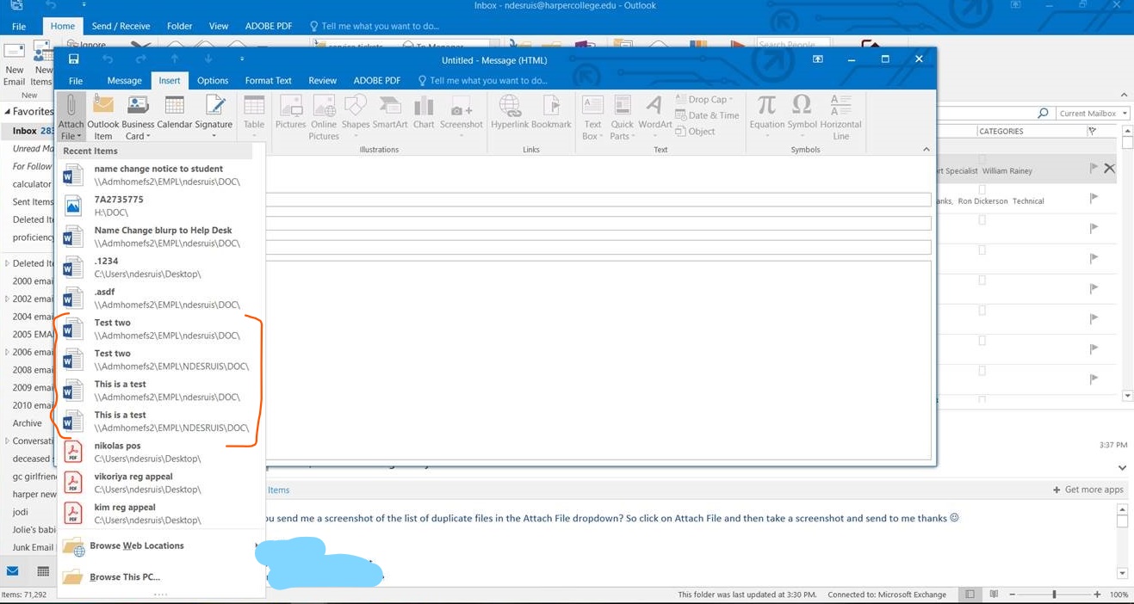Collapse the Favorites folder group
The width and height of the screenshot is (1134, 604).
tap(8, 112)
